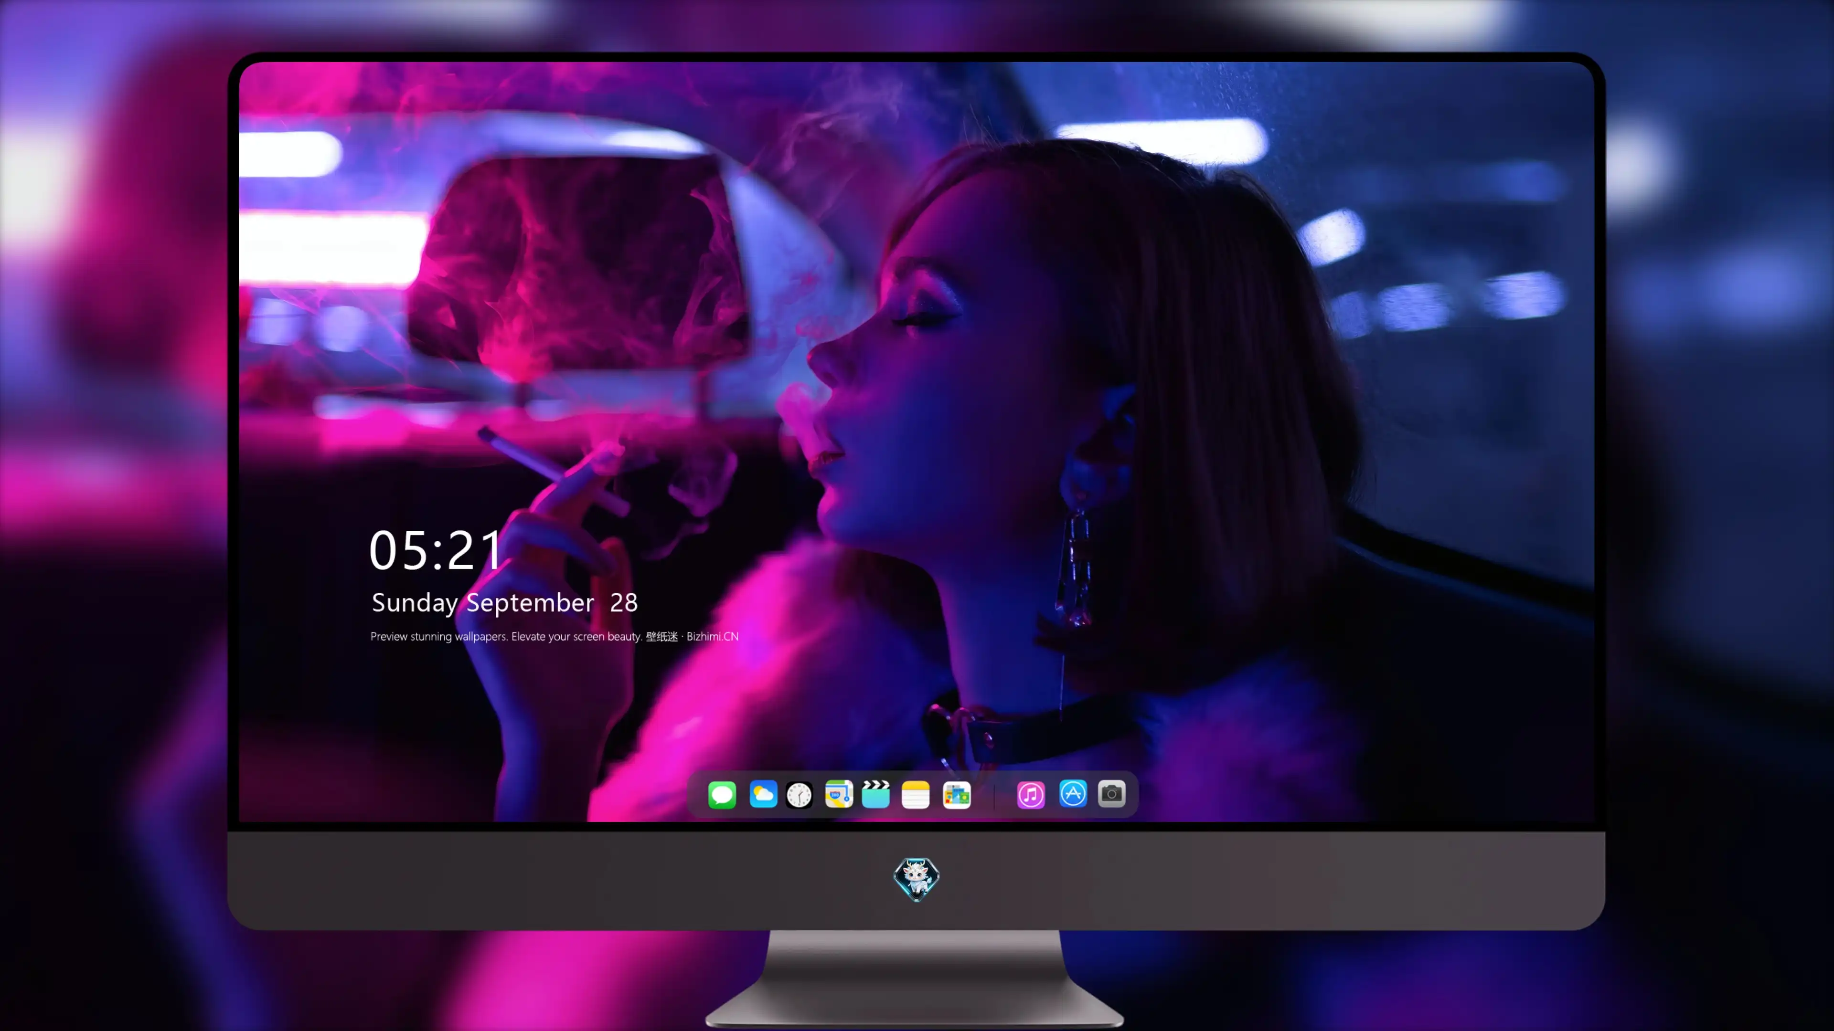Open the clapperboard Videos app in the dock

click(876, 794)
